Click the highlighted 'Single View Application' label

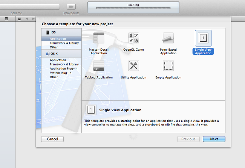pos(203,51)
